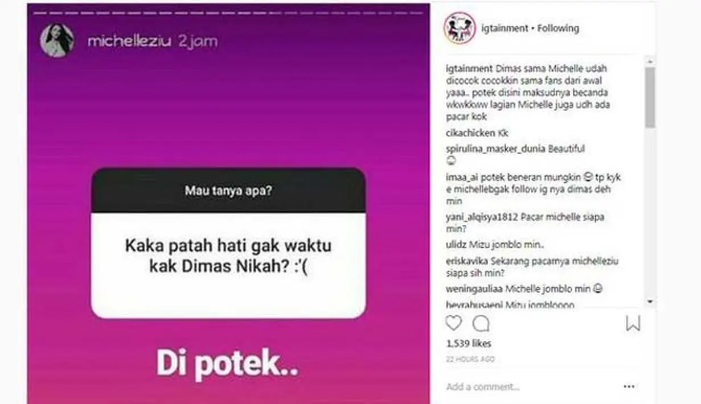
Task: Like the post with the heart icon
Action: point(453,323)
